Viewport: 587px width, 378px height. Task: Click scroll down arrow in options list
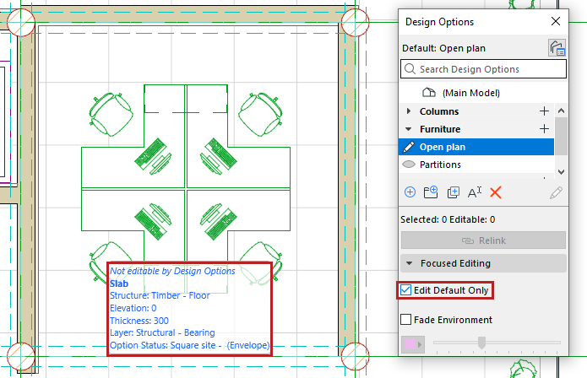pyautogui.click(x=561, y=172)
